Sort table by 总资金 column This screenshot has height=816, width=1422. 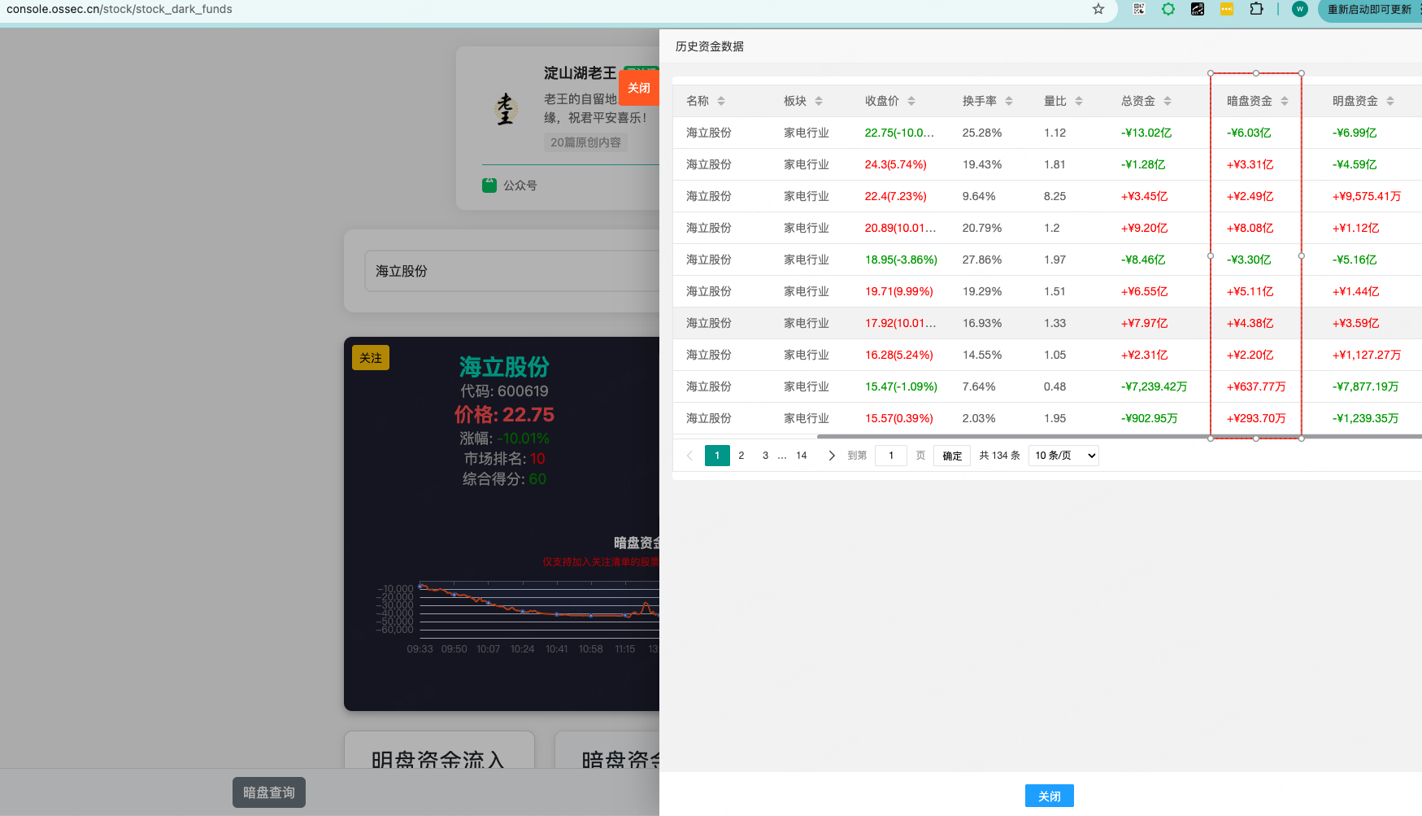point(1168,101)
